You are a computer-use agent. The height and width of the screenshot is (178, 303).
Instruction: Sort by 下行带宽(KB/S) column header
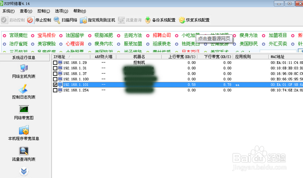click(x=215, y=57)
